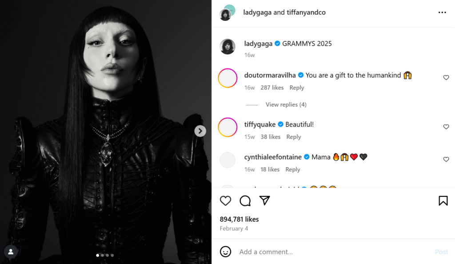
Task: Save post with the bookmark icon
Action: click(x=443, y=201)
